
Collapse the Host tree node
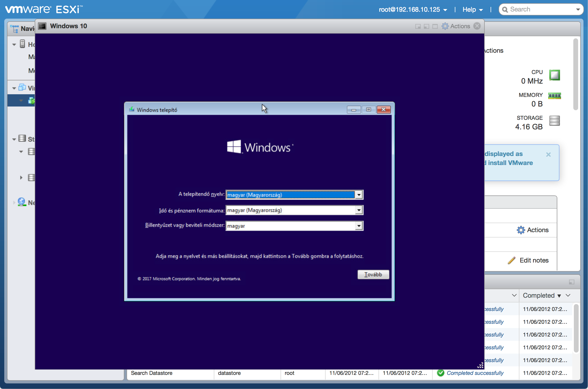click(x=14, y=44)
